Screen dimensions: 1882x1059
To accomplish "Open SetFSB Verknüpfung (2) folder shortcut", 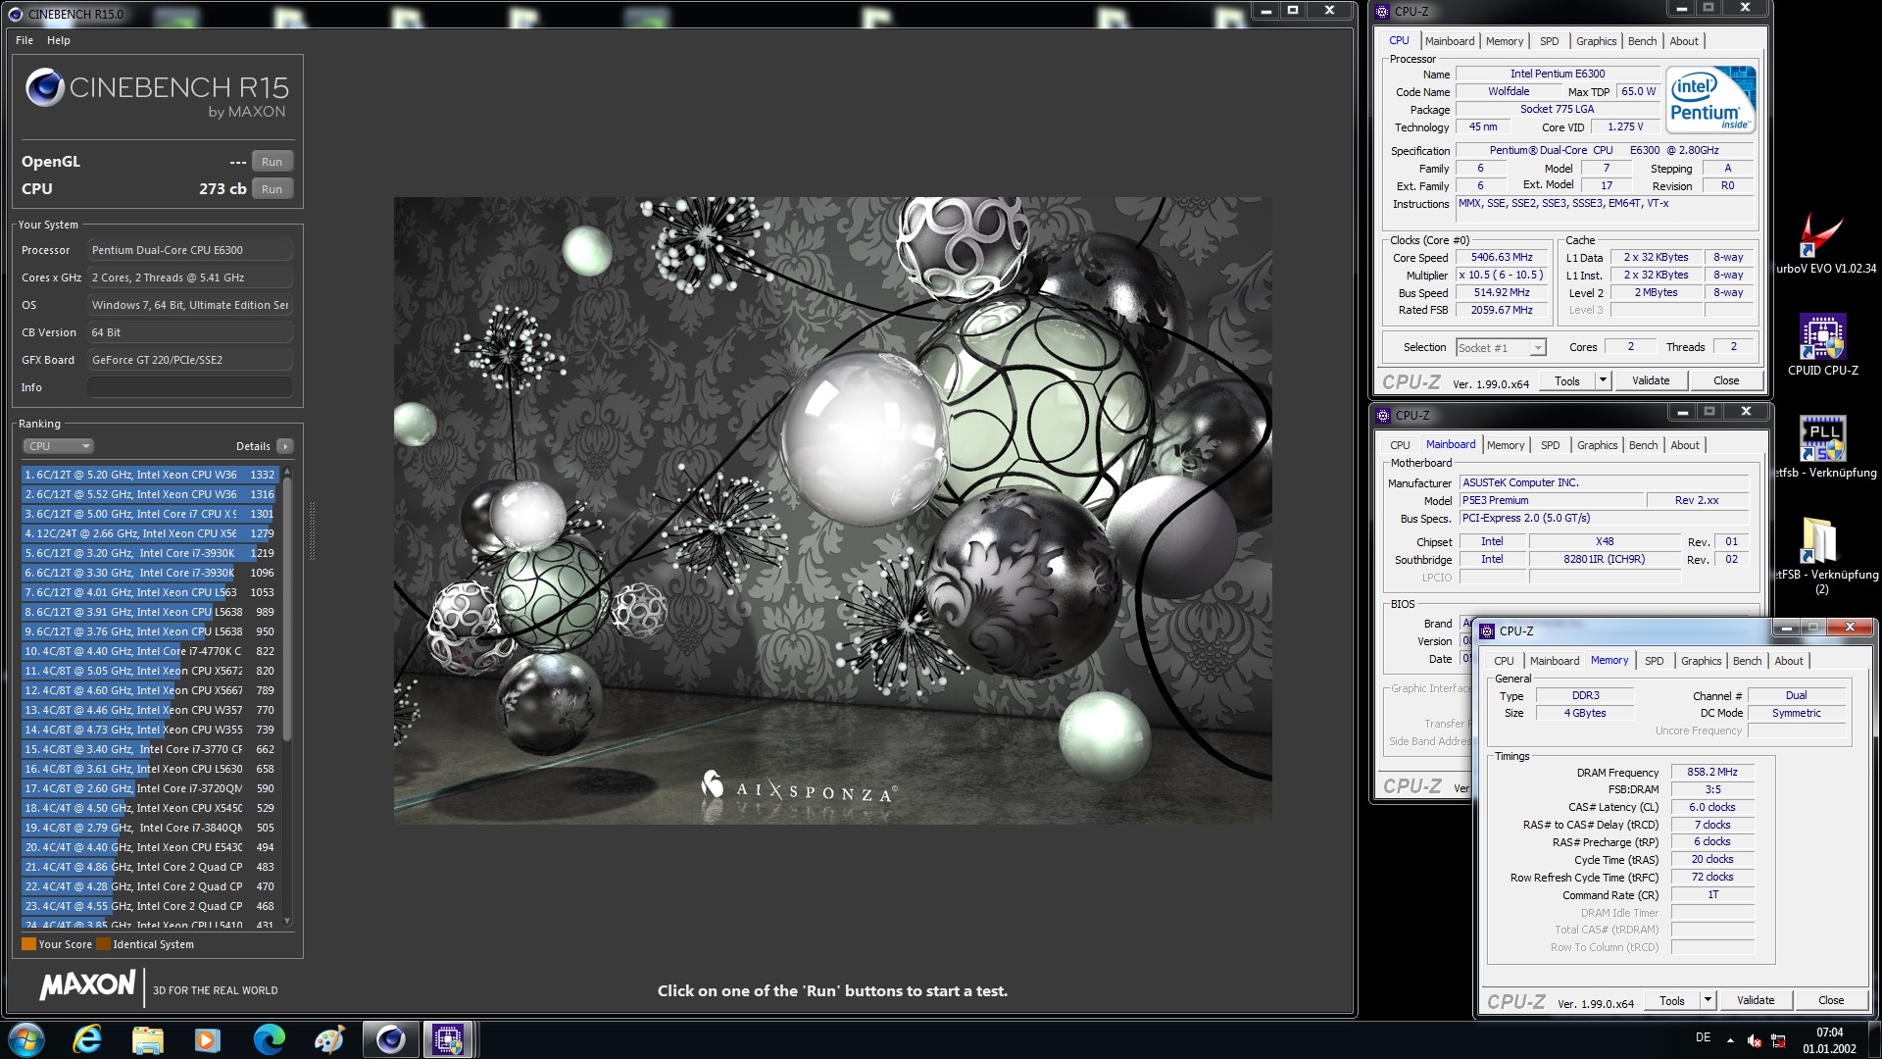I will [1822, 554].
